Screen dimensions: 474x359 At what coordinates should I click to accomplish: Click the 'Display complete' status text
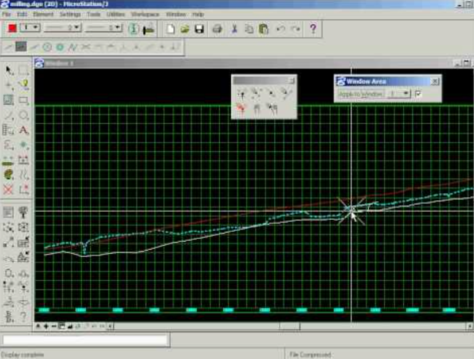pyautogui.click(x=22, y=354)
